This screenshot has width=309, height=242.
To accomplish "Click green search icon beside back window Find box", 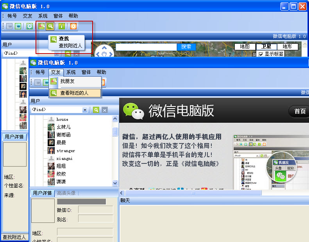I will (68, 54).
